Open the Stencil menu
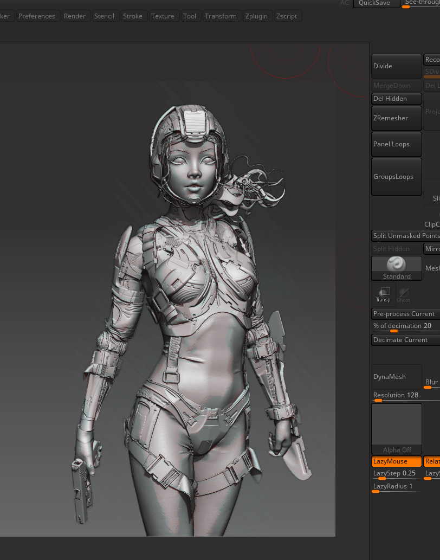Screen dimensions: 440x560 104,16
